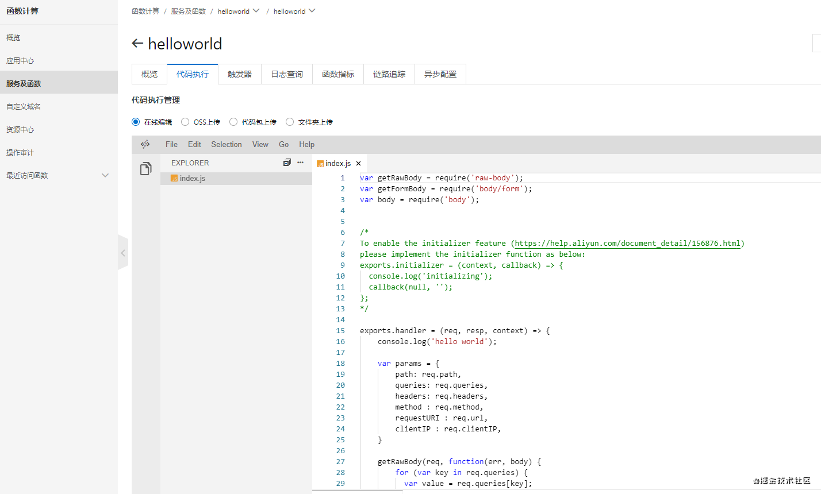Open the Selection menu in editor
The width and height of the screenshot is (821, 494).
(x=227, y=144)
